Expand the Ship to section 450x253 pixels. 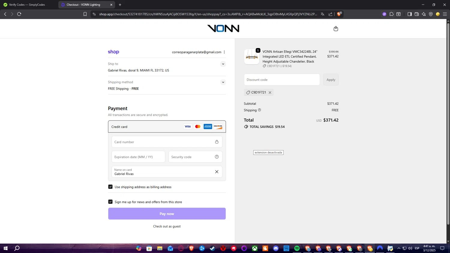(x=223, y=64)
